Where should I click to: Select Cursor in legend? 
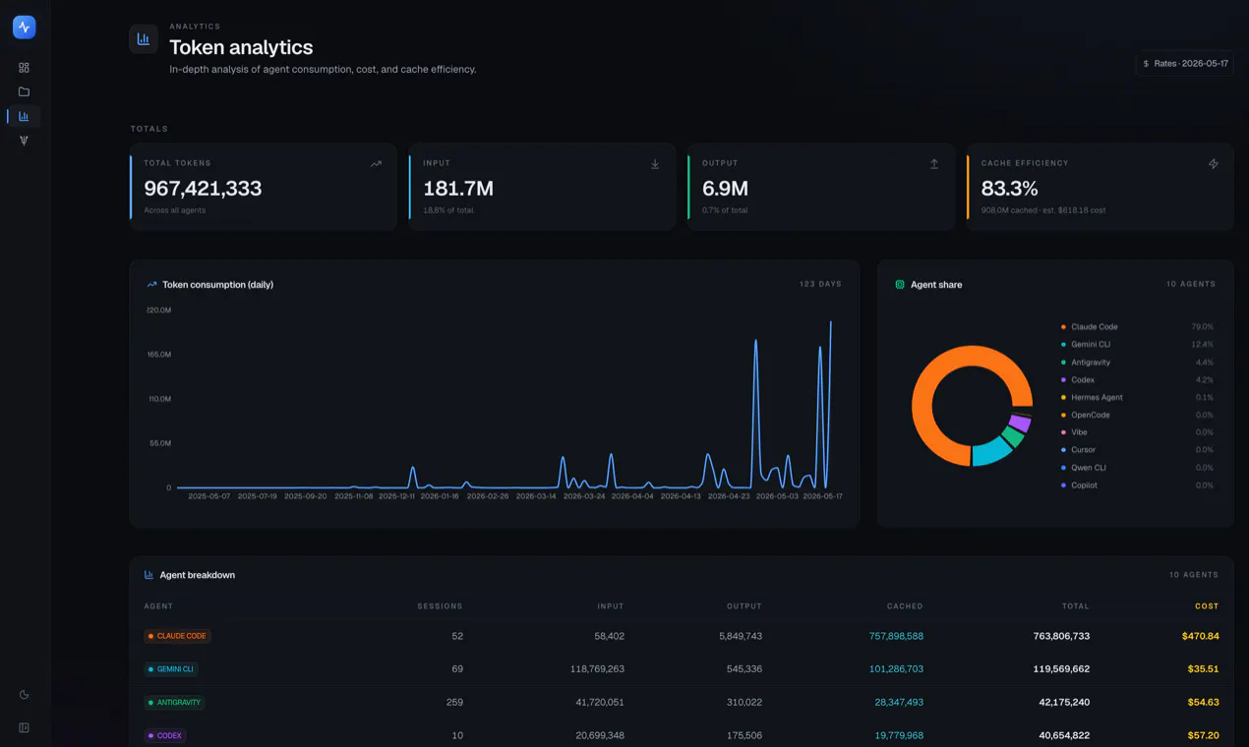[x=1083, y=450]
